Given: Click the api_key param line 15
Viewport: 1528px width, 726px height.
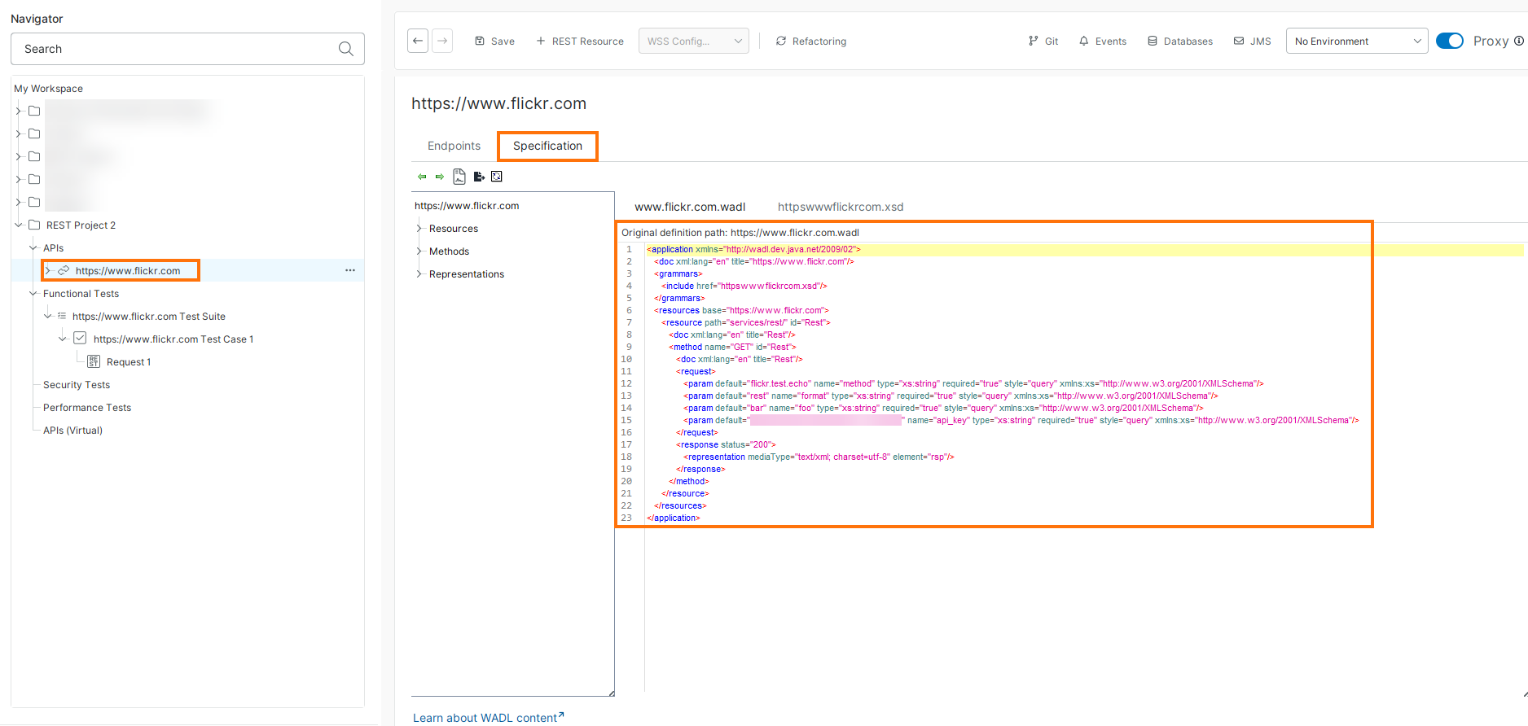Looking at the screenshot, I should (x=1021, y=420).
